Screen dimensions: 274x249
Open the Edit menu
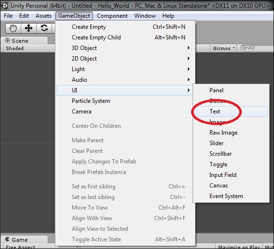tap(24, 16)
